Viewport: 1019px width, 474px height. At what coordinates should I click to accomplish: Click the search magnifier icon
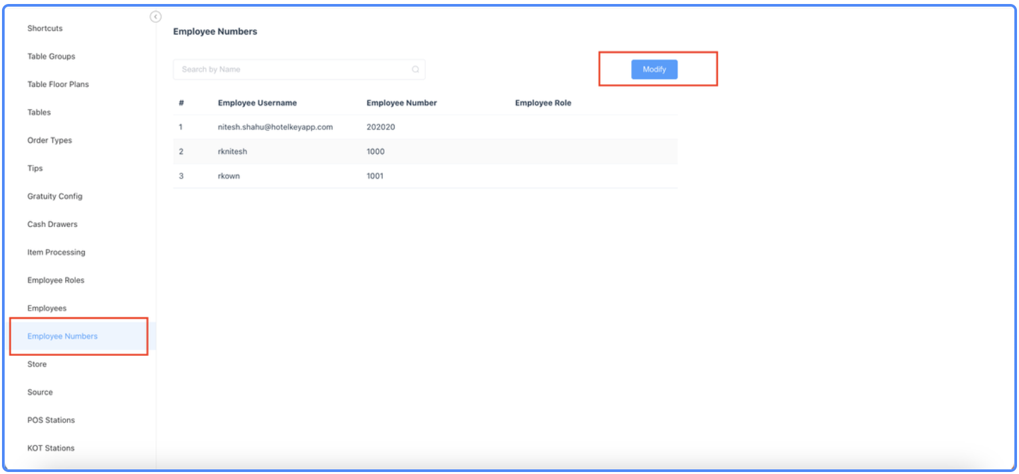point(415,70)
